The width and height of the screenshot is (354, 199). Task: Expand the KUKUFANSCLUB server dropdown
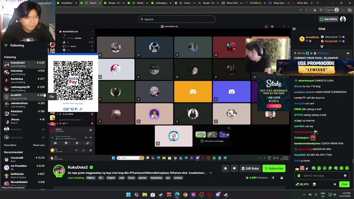point(92,32)
